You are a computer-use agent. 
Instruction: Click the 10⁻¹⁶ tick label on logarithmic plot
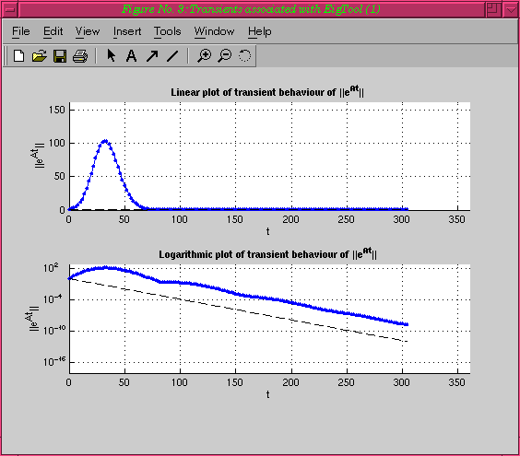click(54, 361)
